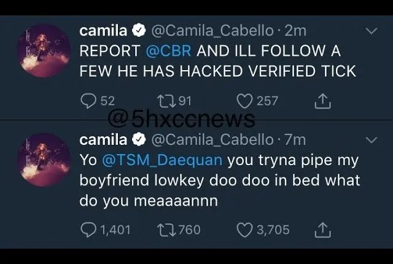
Task: Click the verified badge on the bottom tweet
Action: [140, 141]
